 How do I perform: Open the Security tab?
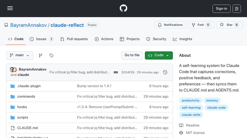coord(156,39)
